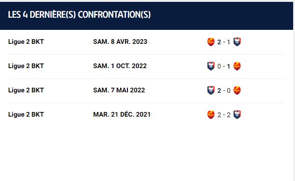Viewport: 295px width, 181px height.
Task: Click the blue away crest on 8 Avr. 2023 row
Action: pos(237,42)
